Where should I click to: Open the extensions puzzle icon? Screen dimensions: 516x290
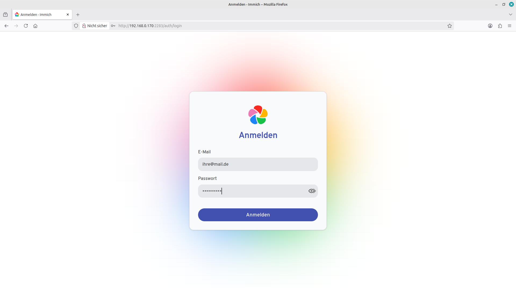pos(500,26)
